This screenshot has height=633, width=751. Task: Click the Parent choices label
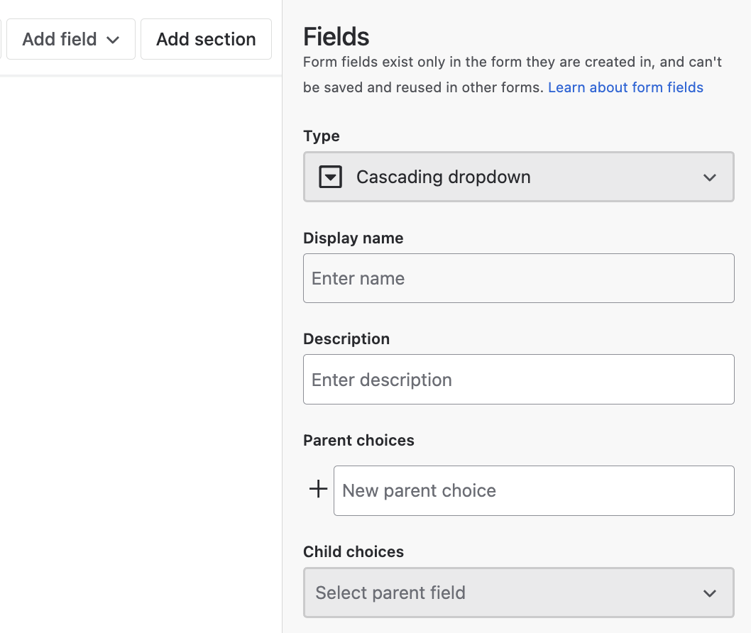[358, 440]
